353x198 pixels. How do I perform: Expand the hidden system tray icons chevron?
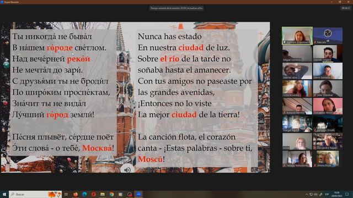[x=307, y=194]
